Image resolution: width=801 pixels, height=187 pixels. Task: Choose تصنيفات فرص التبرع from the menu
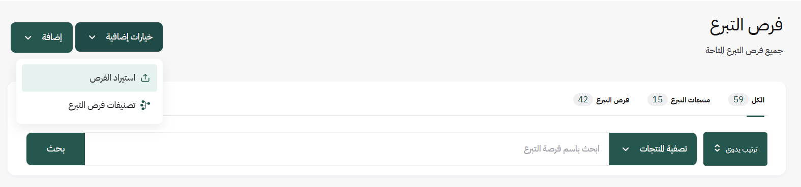90,105
